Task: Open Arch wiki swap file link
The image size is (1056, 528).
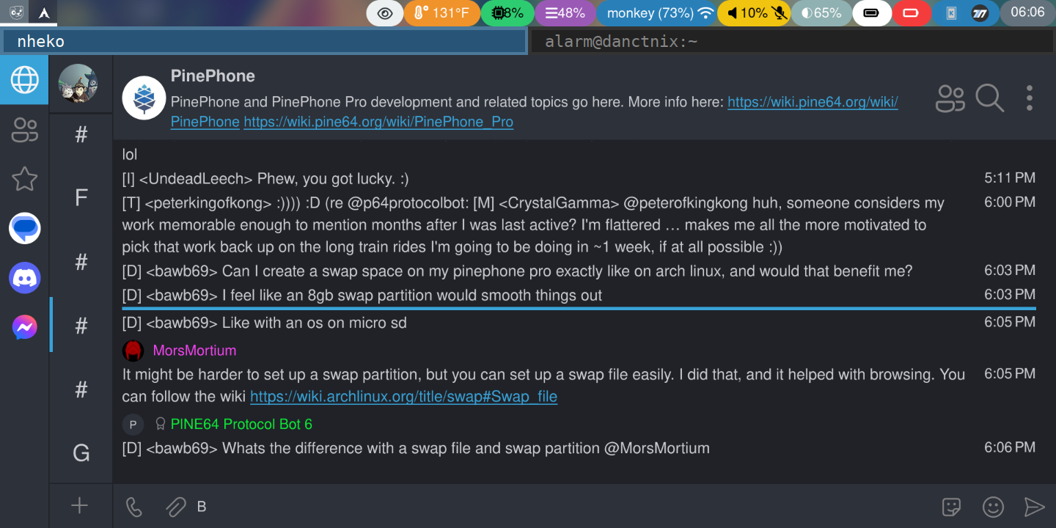Action: coord(403,397)
